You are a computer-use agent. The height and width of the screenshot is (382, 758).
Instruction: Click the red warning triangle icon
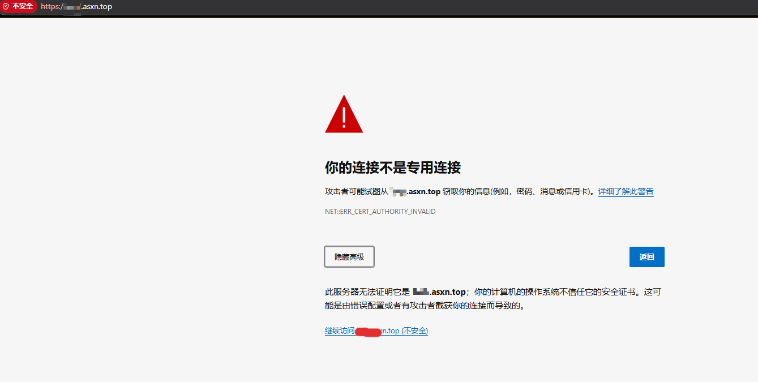click(344, 115)
